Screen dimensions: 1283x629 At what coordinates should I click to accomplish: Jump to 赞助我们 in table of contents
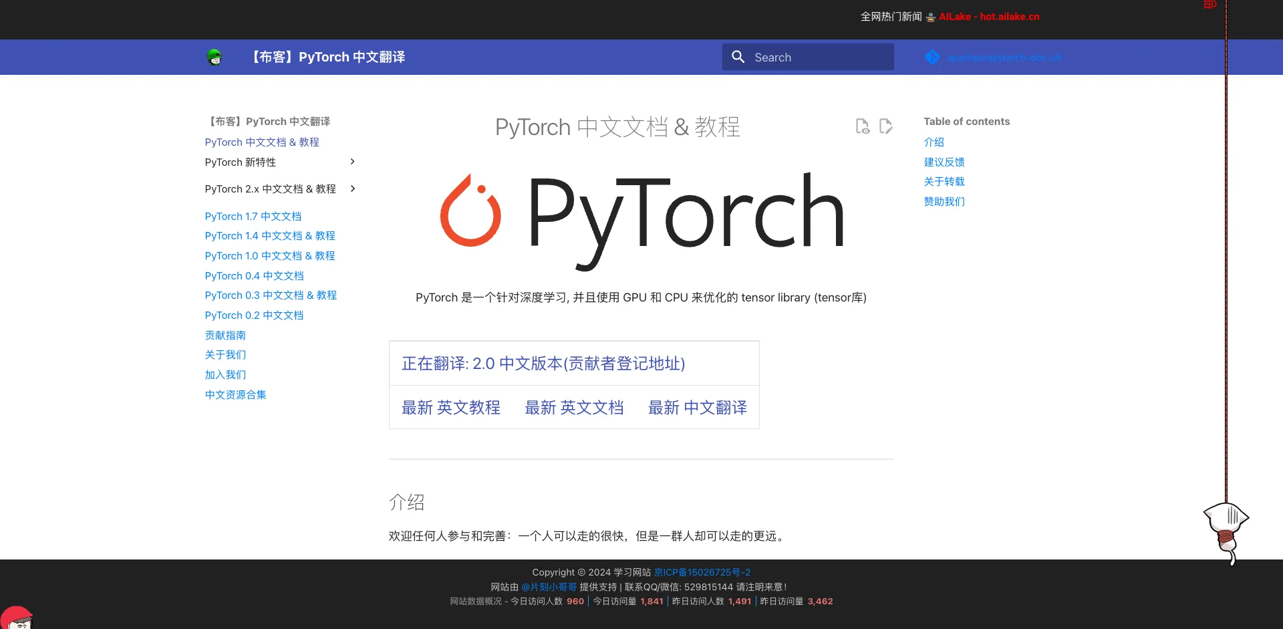944,202
